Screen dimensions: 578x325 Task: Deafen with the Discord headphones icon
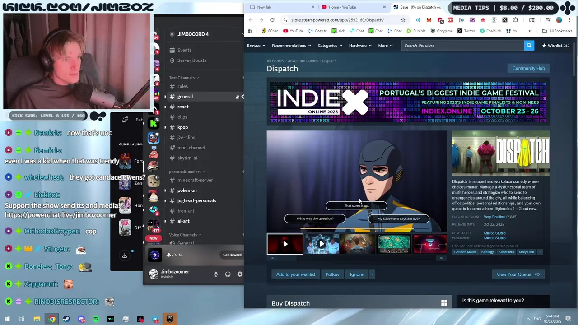point(228,274)
